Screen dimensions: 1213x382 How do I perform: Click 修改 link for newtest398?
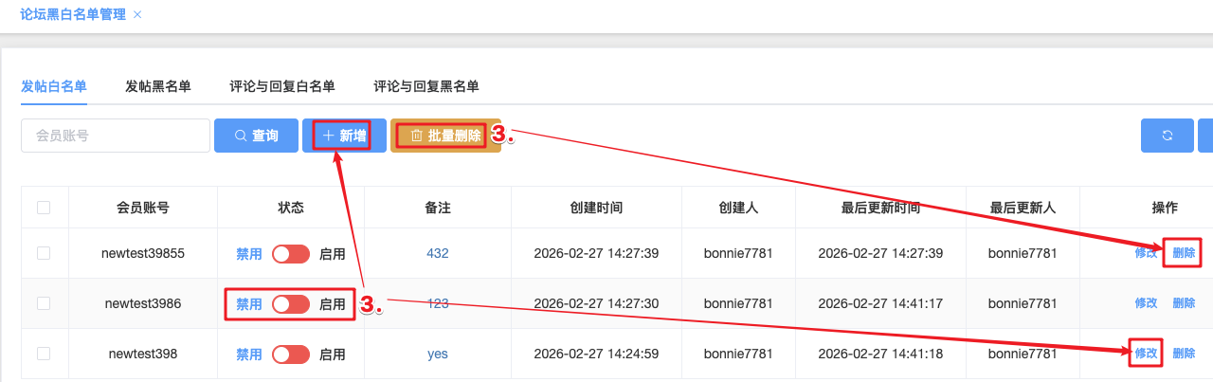pos(1146,354)
